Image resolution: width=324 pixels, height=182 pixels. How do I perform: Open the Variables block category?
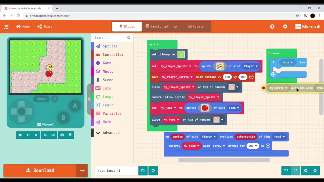point(112,113)
